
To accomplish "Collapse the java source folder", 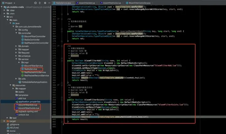I will point(10,23).
